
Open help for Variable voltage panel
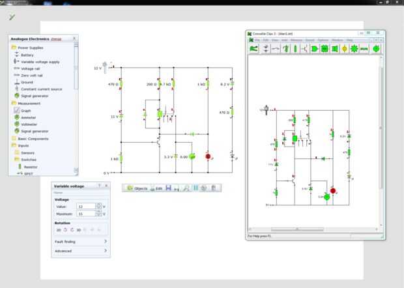pyautogui.click(x=100, y=186)
